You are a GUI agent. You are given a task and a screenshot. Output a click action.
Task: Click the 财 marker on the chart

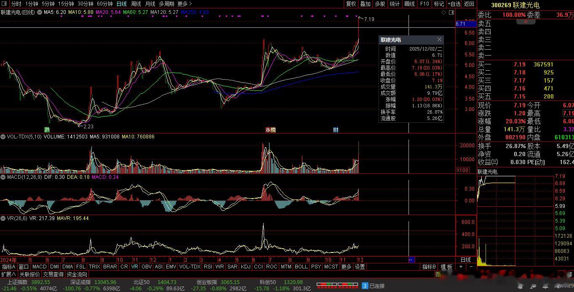pos(336,130)
